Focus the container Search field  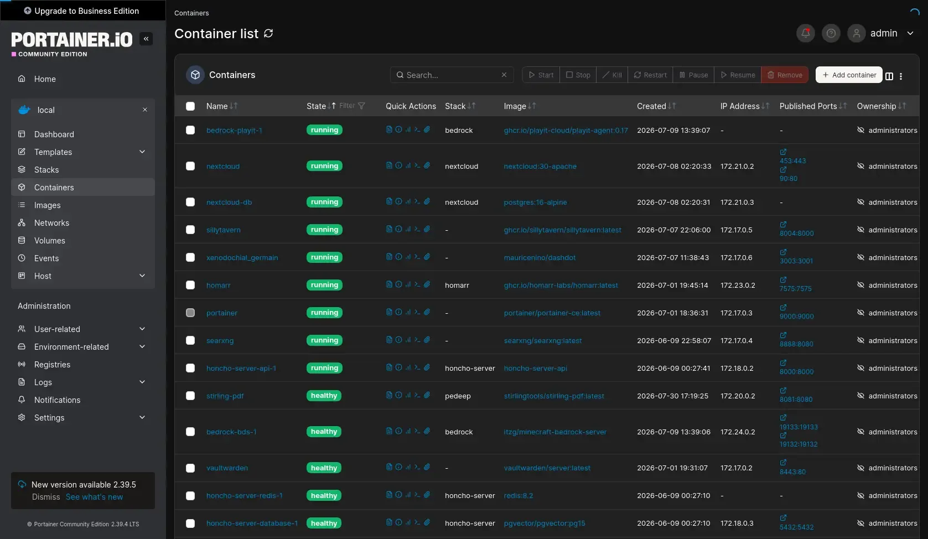tap(452, 75)
